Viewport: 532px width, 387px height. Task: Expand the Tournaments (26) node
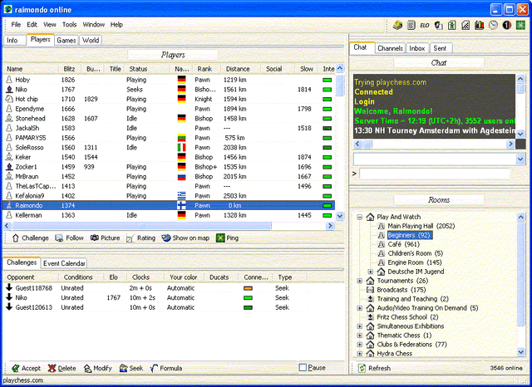pos(360,281)
